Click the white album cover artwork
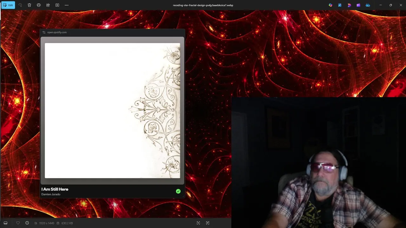This screenshot has height=228, width=406. (112, 111)
